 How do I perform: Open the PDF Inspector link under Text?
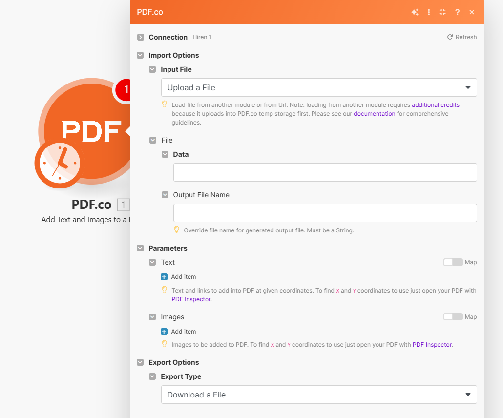pyautogui.click(x=191, y=299)
